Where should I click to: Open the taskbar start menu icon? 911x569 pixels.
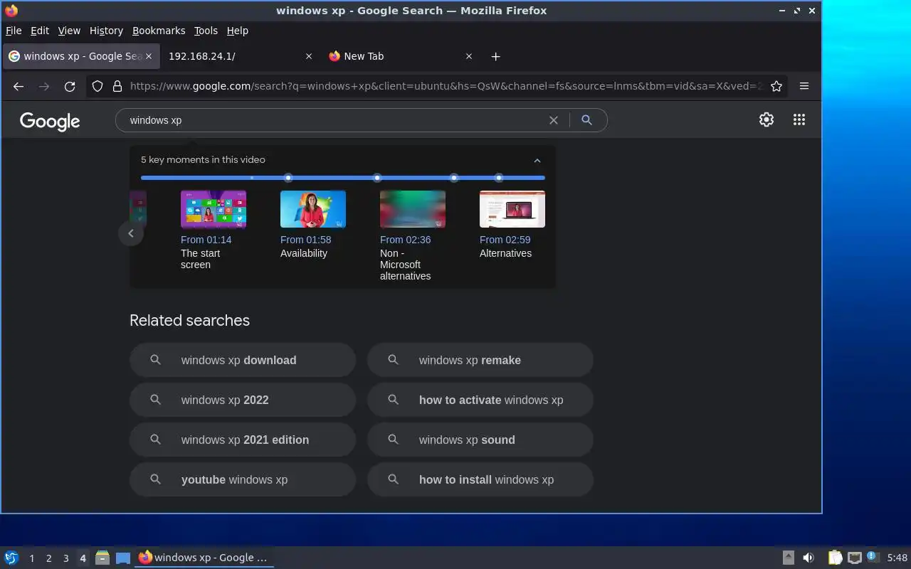coord(11,558)
